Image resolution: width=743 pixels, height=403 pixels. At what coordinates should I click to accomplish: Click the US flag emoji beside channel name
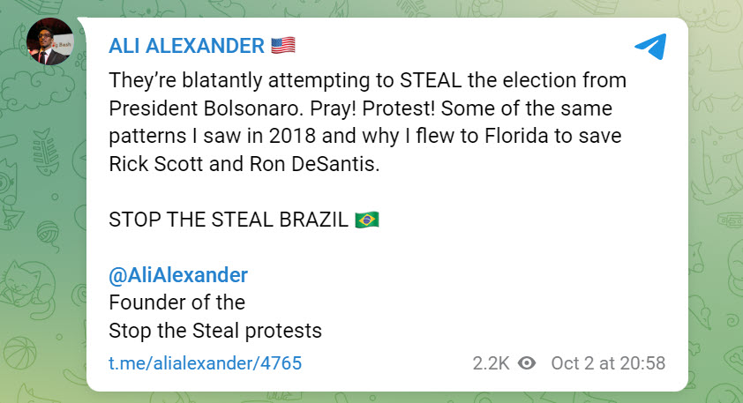(282, 45)
